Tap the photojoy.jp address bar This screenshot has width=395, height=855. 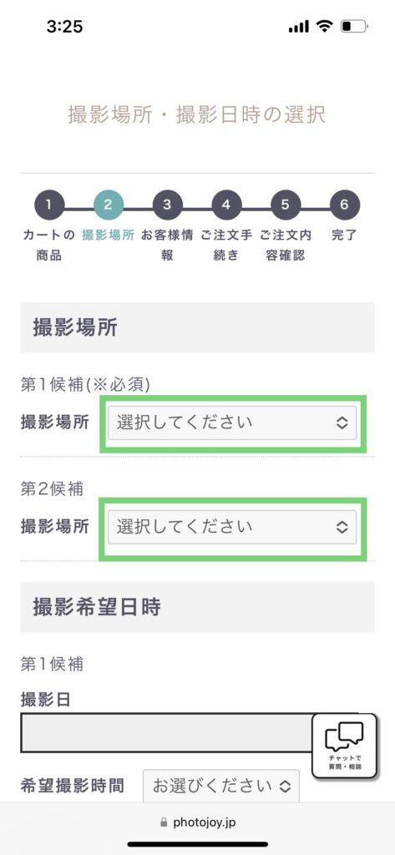pyautogui.click(x=197, y=822)
